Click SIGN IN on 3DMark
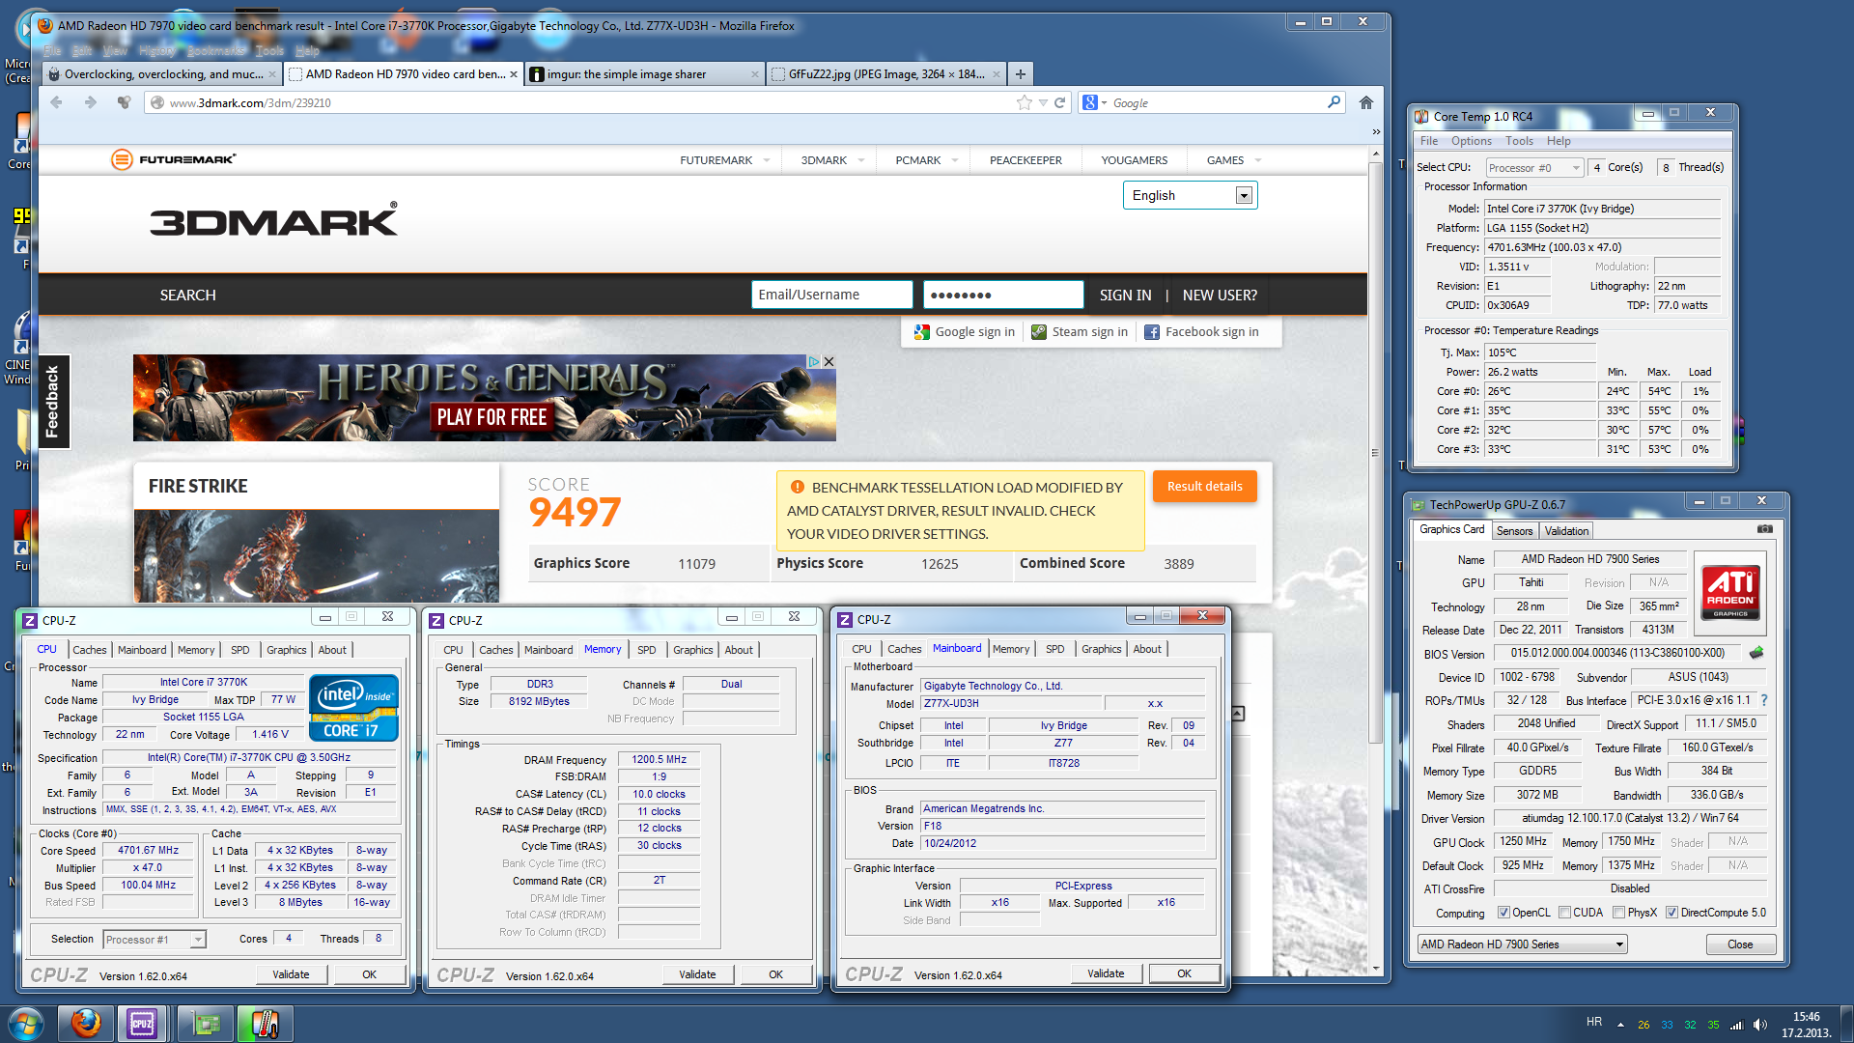 [1125, 296]
